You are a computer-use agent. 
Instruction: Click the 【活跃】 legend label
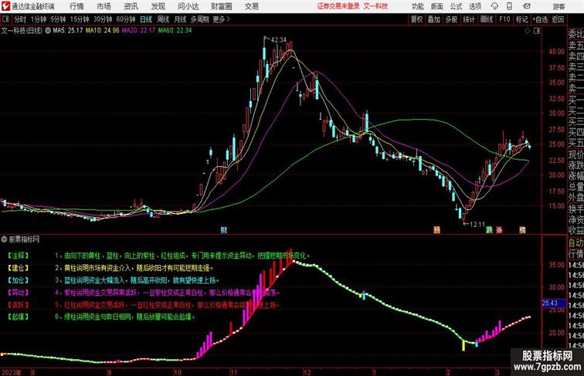click(19, 305)
